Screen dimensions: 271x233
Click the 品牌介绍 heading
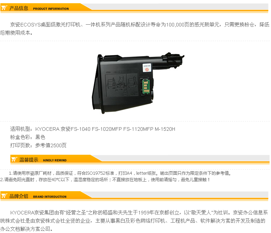click(x=19, y=196)
